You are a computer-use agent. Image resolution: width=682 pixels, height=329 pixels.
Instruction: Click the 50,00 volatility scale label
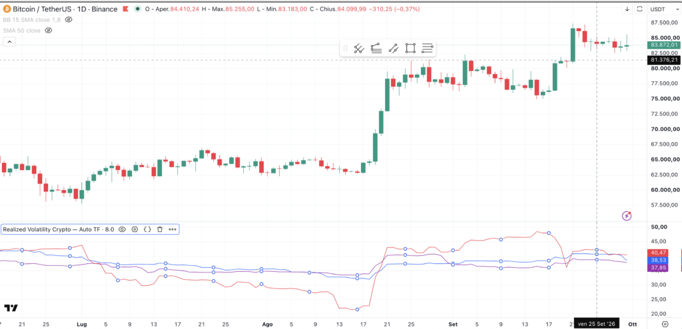pyautogui.click(x=659, y=227)
